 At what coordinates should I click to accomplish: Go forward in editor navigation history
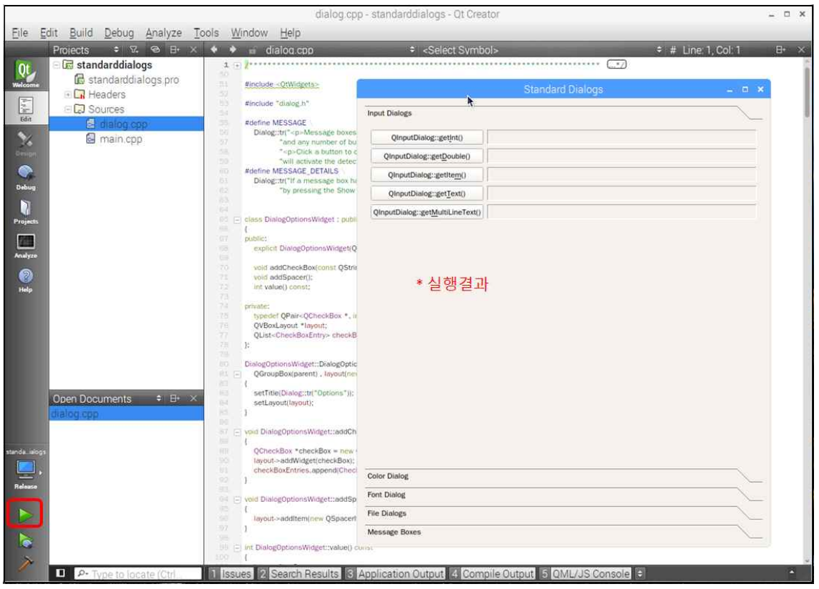pos(233,49)
